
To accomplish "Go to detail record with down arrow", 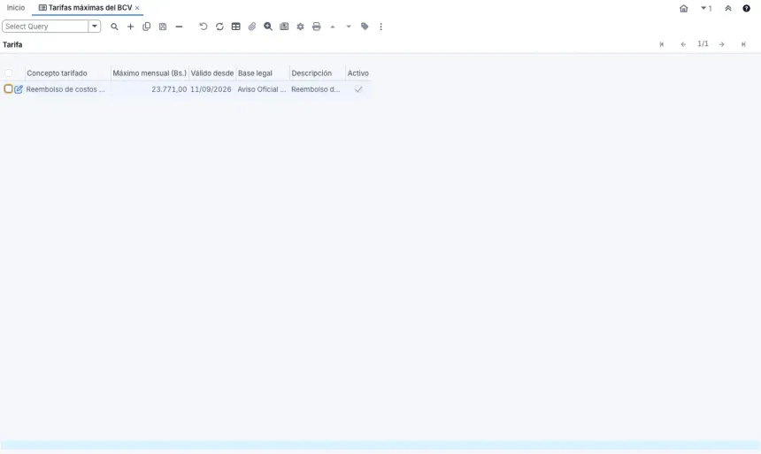I will pos(349,27).
